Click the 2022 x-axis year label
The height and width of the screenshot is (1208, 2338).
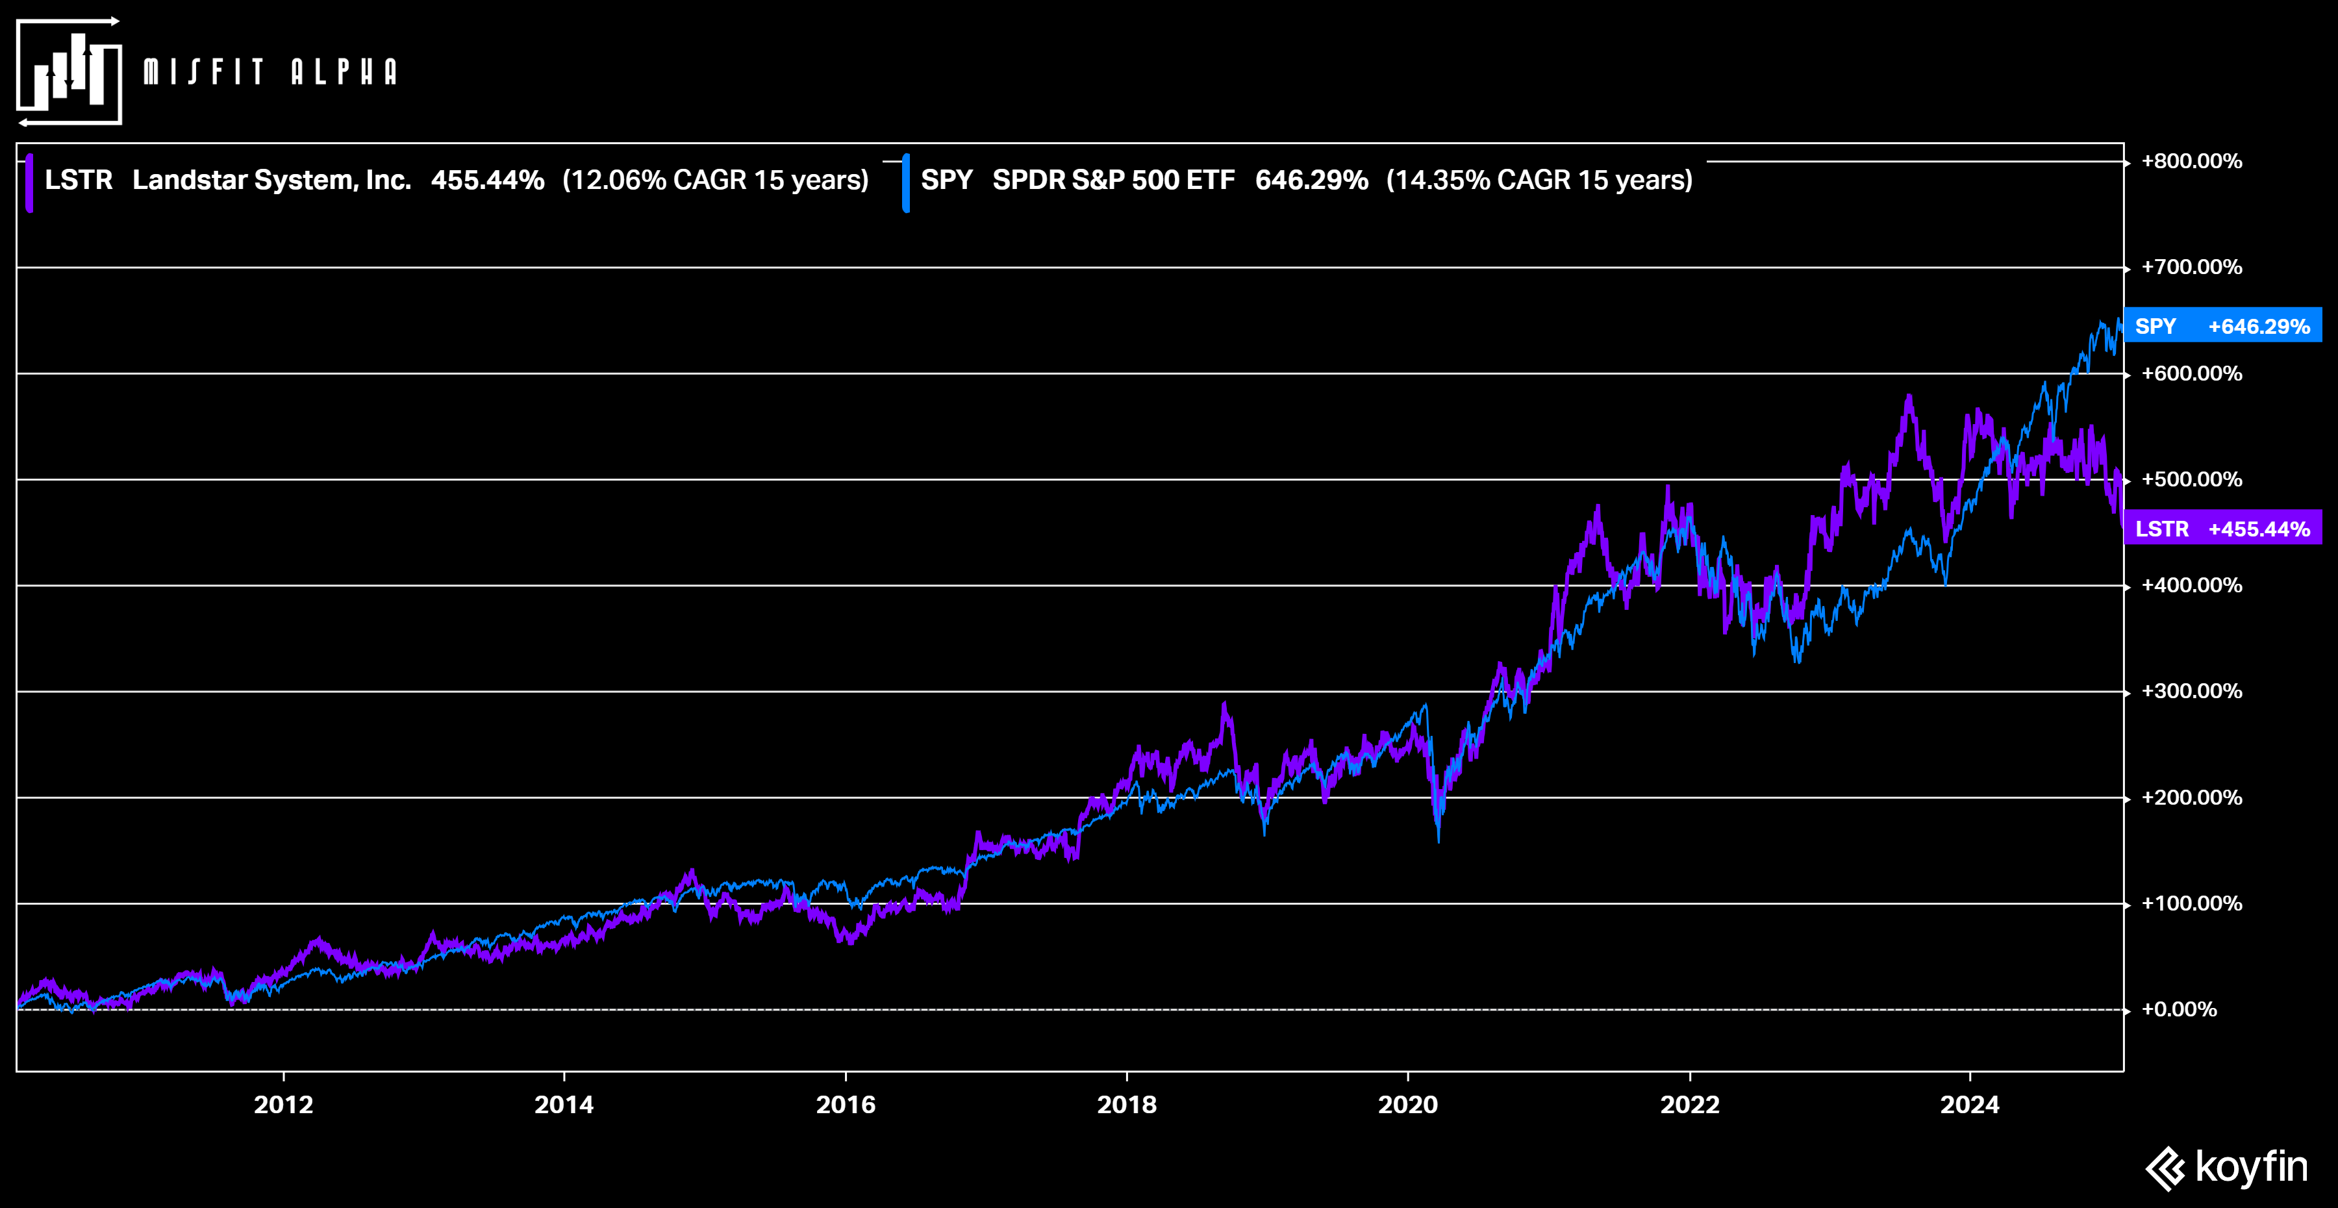(x=1690, y=1105)
